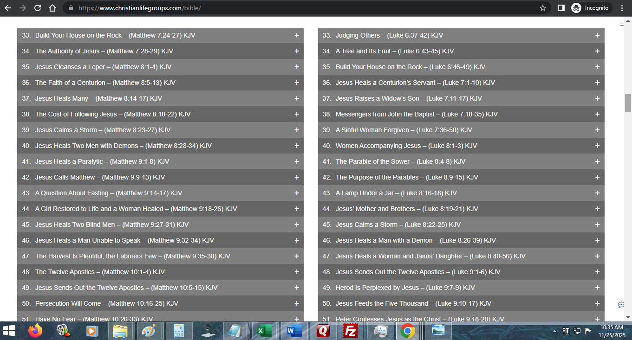Expand the plus for Herod Is Perplexed by Jesus
Image resolution: width=632 pixels, height=340 pixels.
coord(597,288)
